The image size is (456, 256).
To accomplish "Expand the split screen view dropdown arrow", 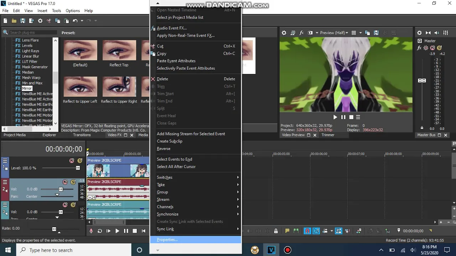I will [x=316, y=33].
